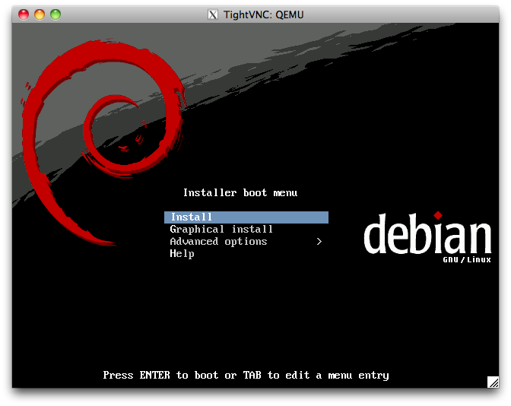
Task: Zoom the TightVNC window with the green button
Action: point(56,14)
